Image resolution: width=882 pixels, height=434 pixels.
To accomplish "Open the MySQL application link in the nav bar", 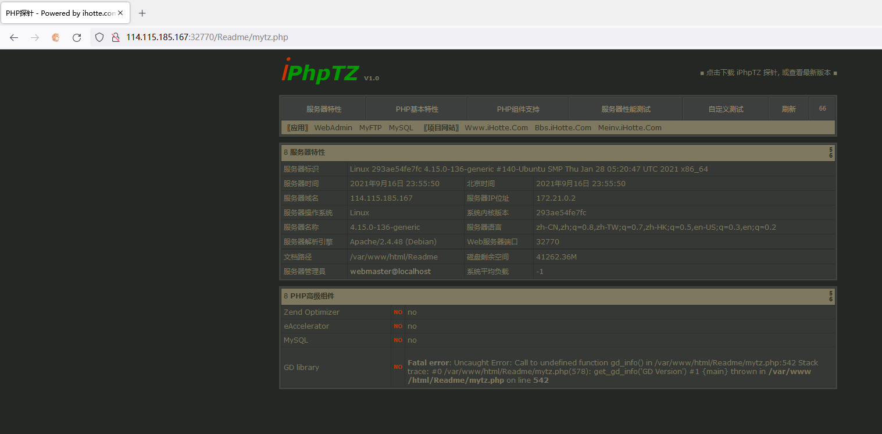I will (401, 128).
